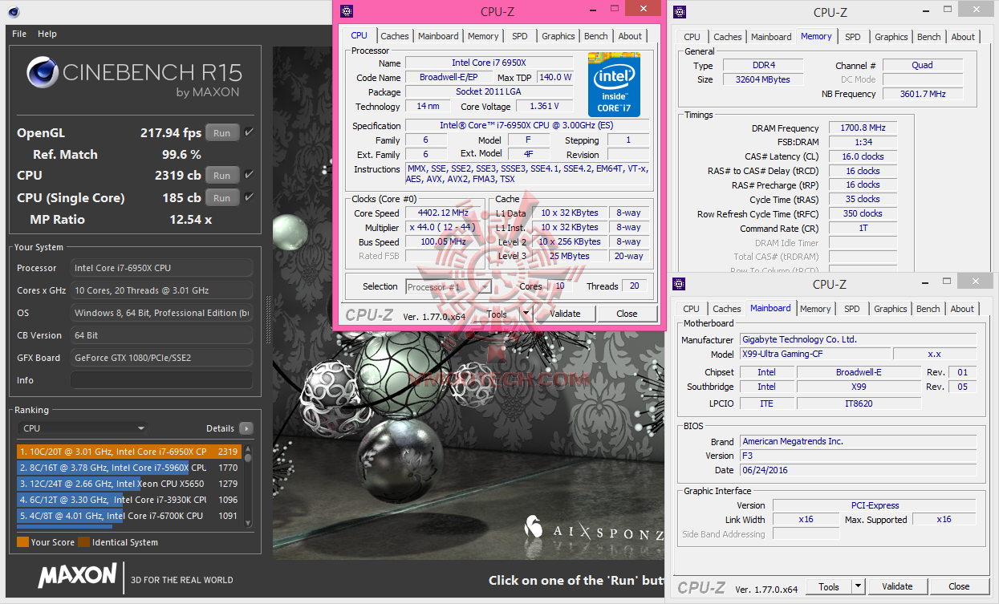Open the Help menu in Cinebench
This screenshot has height=604, width=999.
coord(47,34)
